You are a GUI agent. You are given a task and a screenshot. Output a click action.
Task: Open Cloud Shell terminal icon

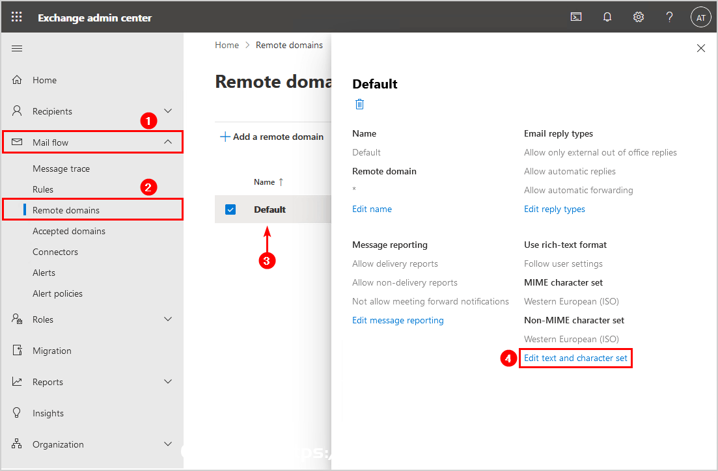576,17
